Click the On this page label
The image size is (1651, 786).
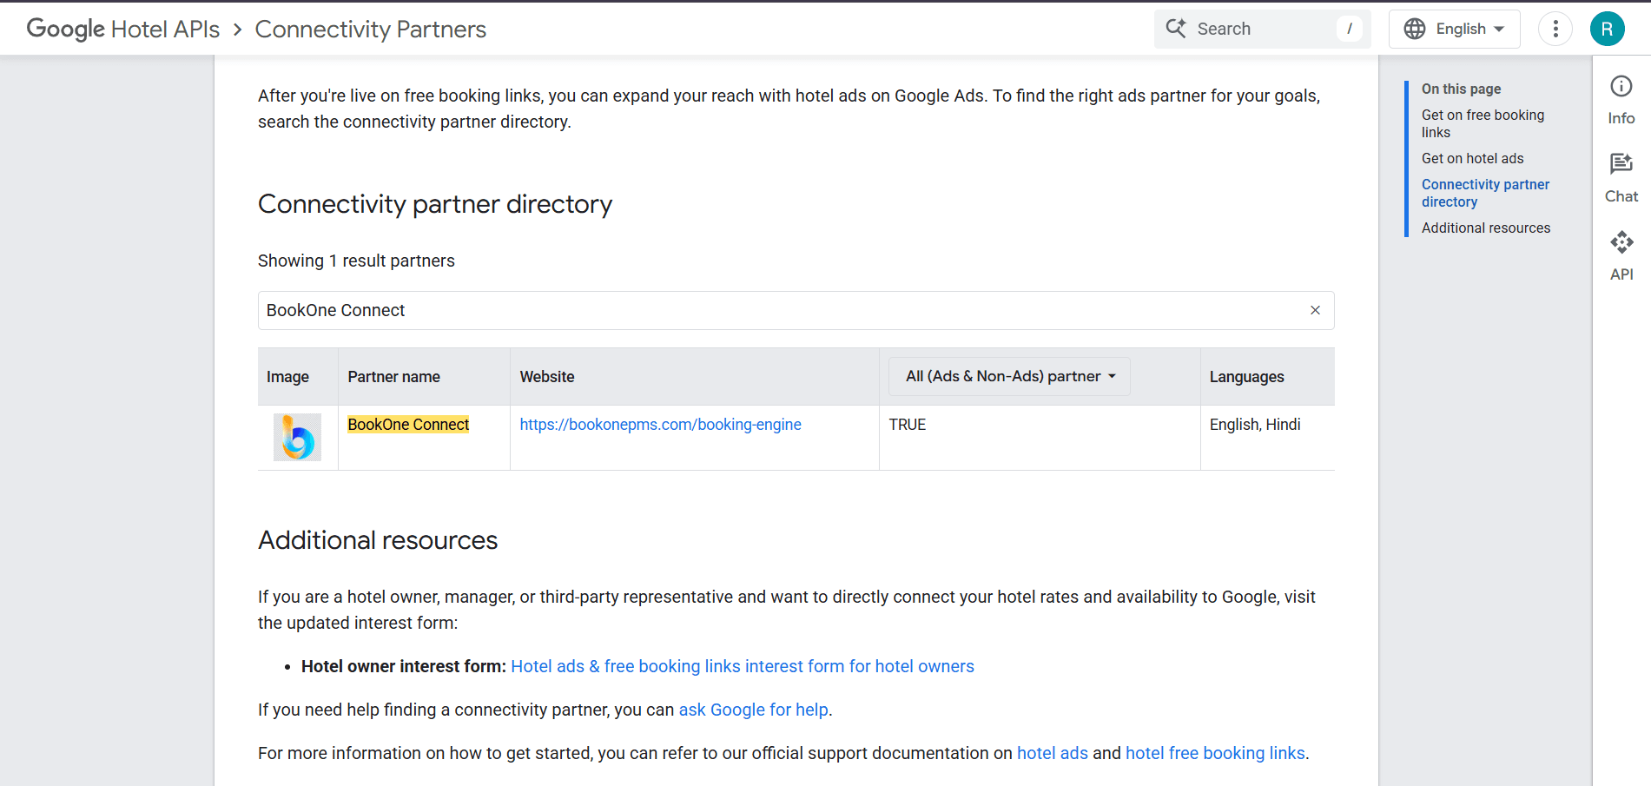1461,89
